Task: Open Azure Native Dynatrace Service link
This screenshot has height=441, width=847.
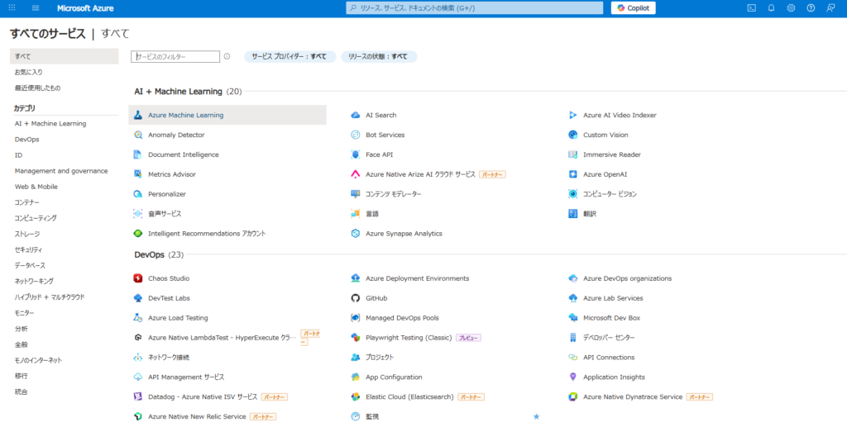Action: 633,396
